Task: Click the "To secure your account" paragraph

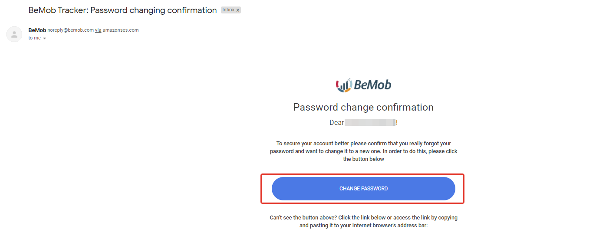Action: click(363, 151)
